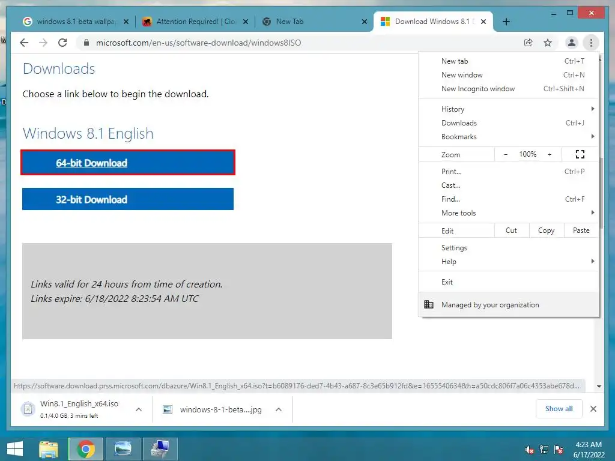Open the fourth taskbar app with computer icon
This screenshot has height=461, width=615.
tap(160, 449)
